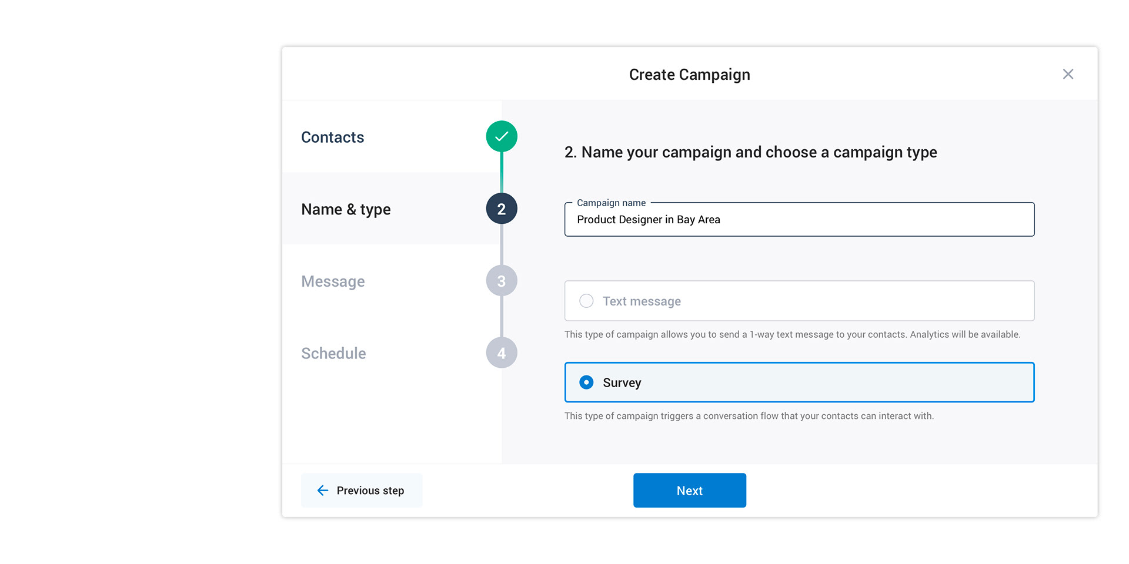Image resolution: width=1129 pixels, height=564 pixels.
Task: Close the Create Campaign dialog
Action: 1068,74
